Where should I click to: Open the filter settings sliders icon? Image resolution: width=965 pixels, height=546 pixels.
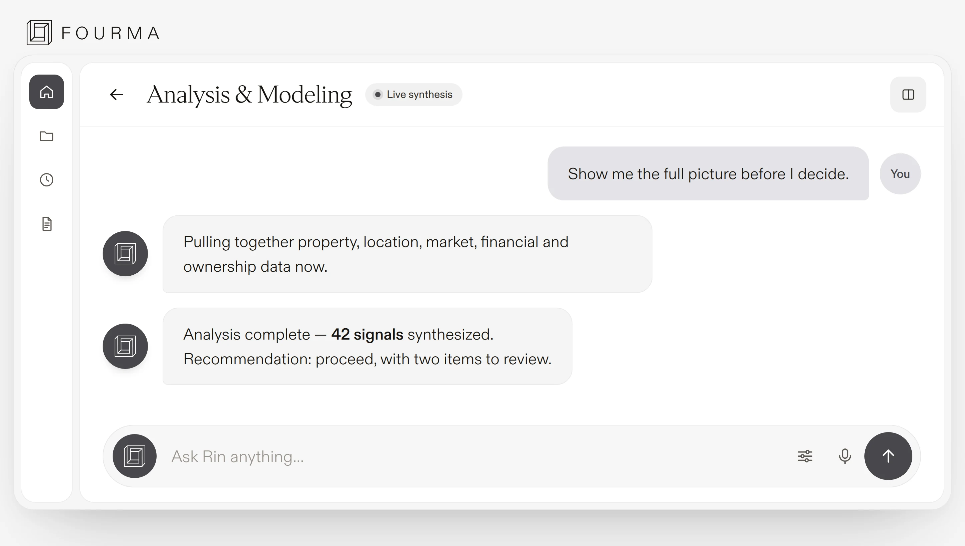[x=805, y=456]
